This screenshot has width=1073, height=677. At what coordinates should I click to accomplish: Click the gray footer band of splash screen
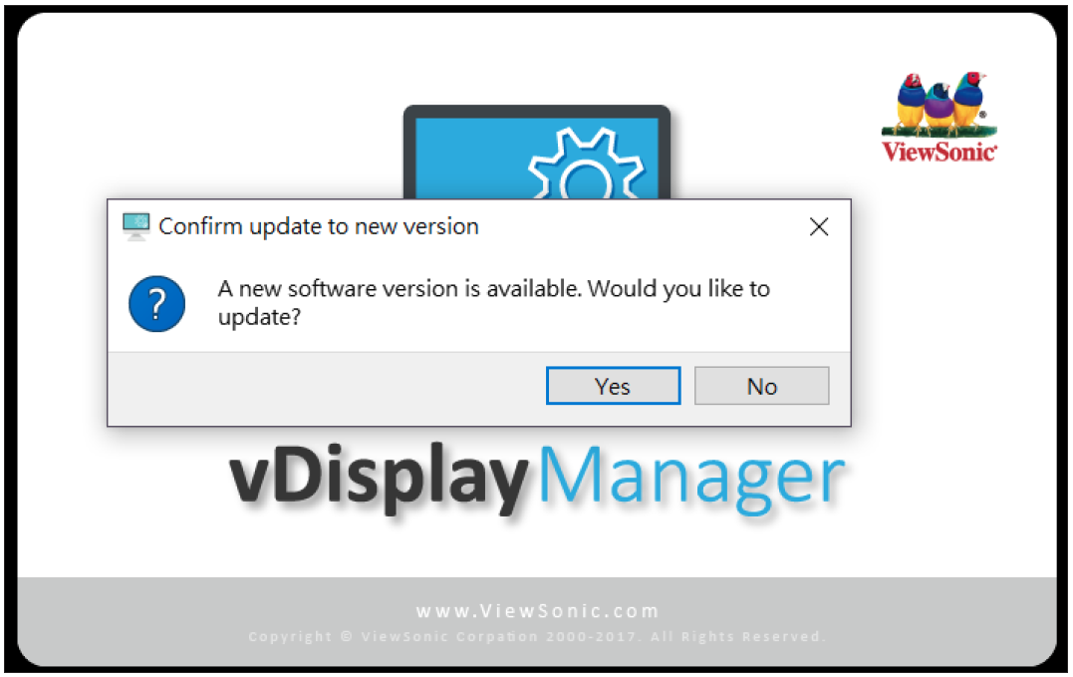(537, 621)
